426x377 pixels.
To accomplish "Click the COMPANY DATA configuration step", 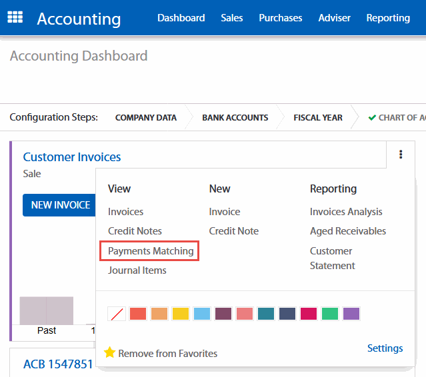I will (145, 118).
